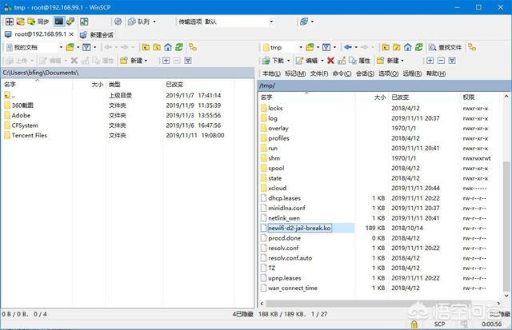Go to the local parent directory icon
The width and height of the screenshot is (512, 330).
[146, 48]
